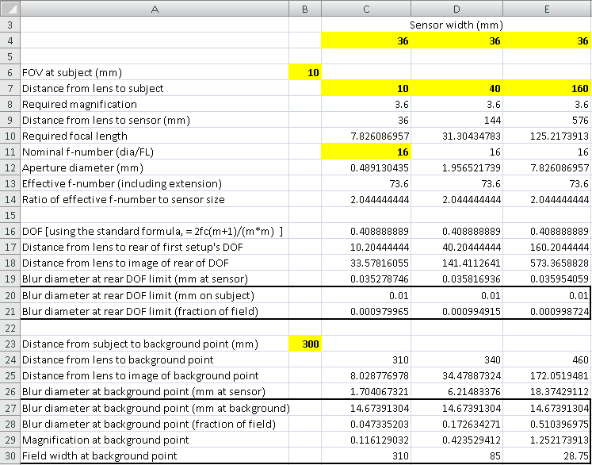Select focal length cell 125.2173913
The height and width of the screenshot is (465, 592).
pos(547,136)
